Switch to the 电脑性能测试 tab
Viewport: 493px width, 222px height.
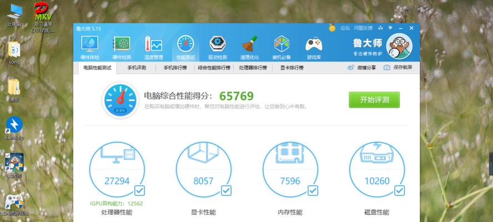(x=97, y=68)
